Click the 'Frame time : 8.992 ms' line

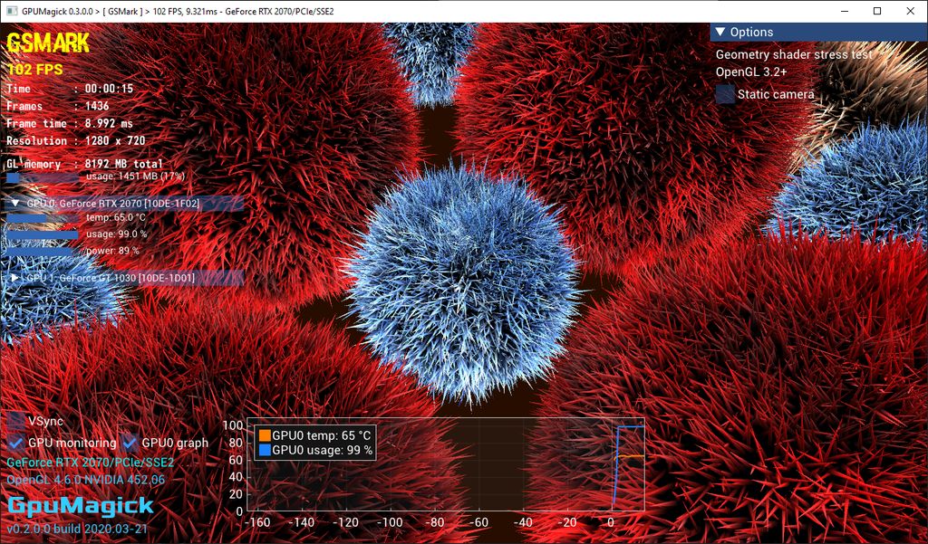[x=70, y=124]
